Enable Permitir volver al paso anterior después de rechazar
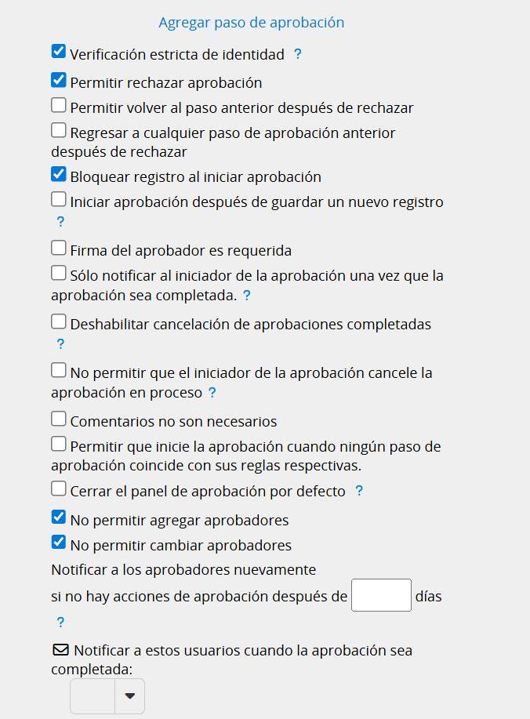This screenshot has height=719, width=530. [x=59, y=105]
